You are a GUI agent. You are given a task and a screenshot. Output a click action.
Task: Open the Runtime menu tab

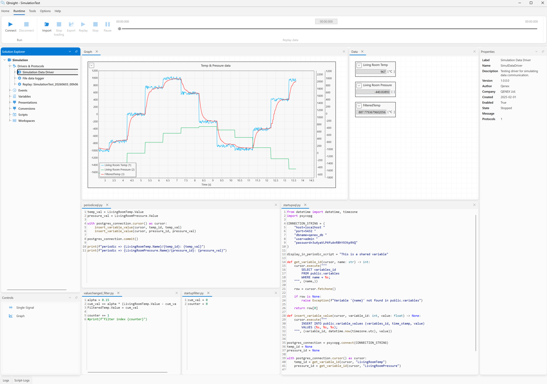[x=19, y=11]
